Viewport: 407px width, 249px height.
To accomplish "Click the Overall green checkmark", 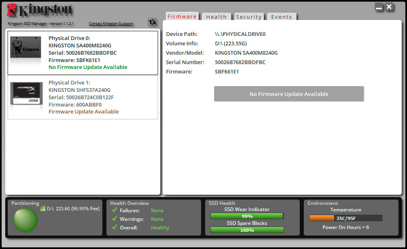I will coord(115,227).
